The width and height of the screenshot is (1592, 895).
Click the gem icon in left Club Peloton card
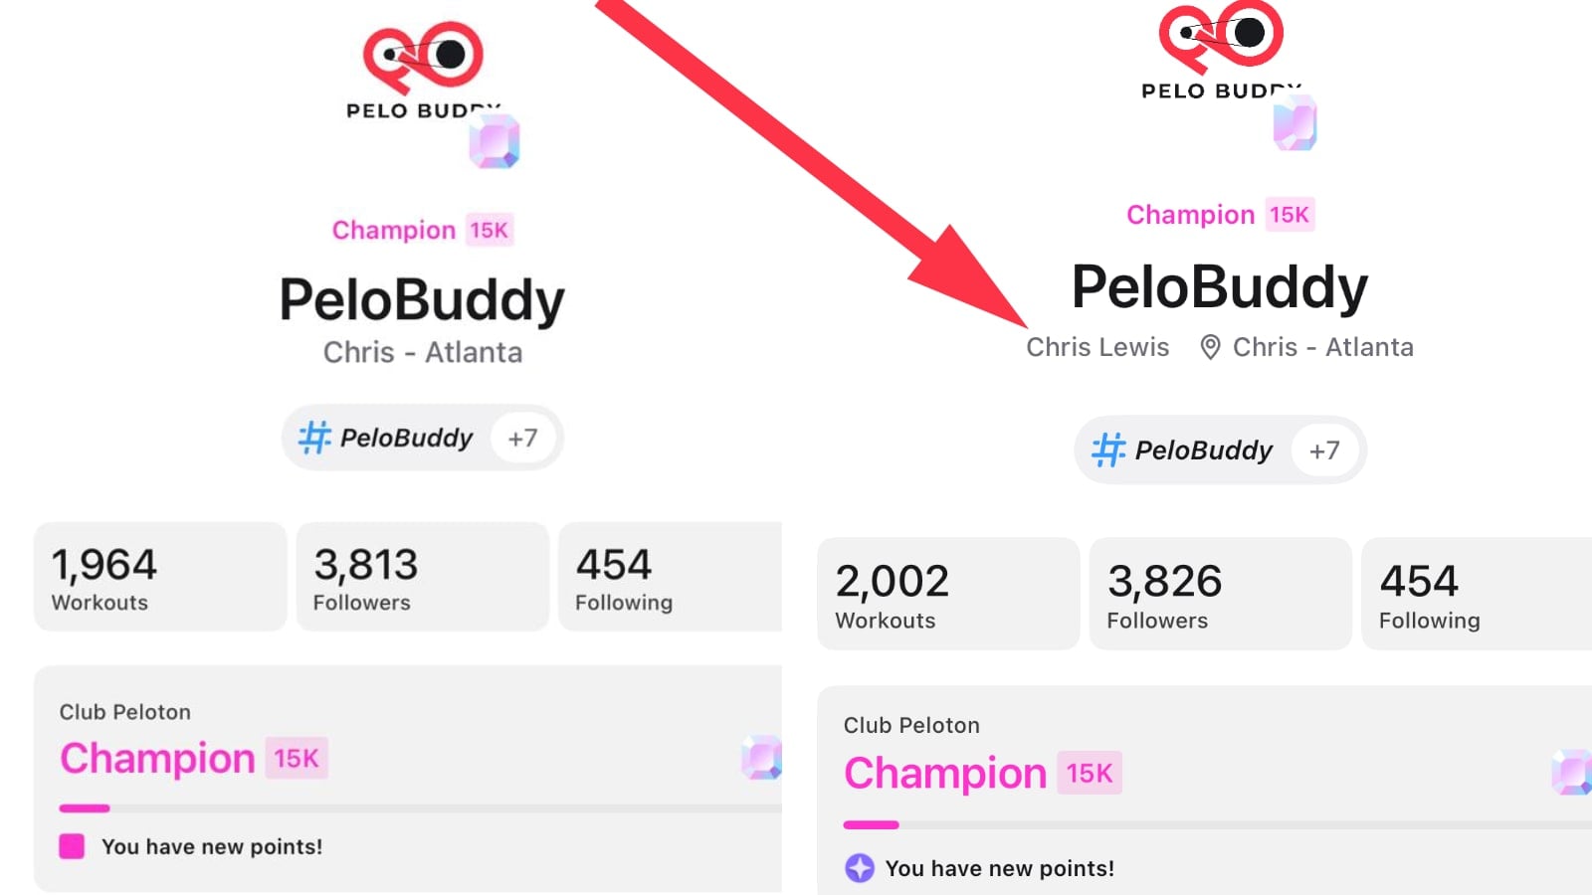pos(762,758)
